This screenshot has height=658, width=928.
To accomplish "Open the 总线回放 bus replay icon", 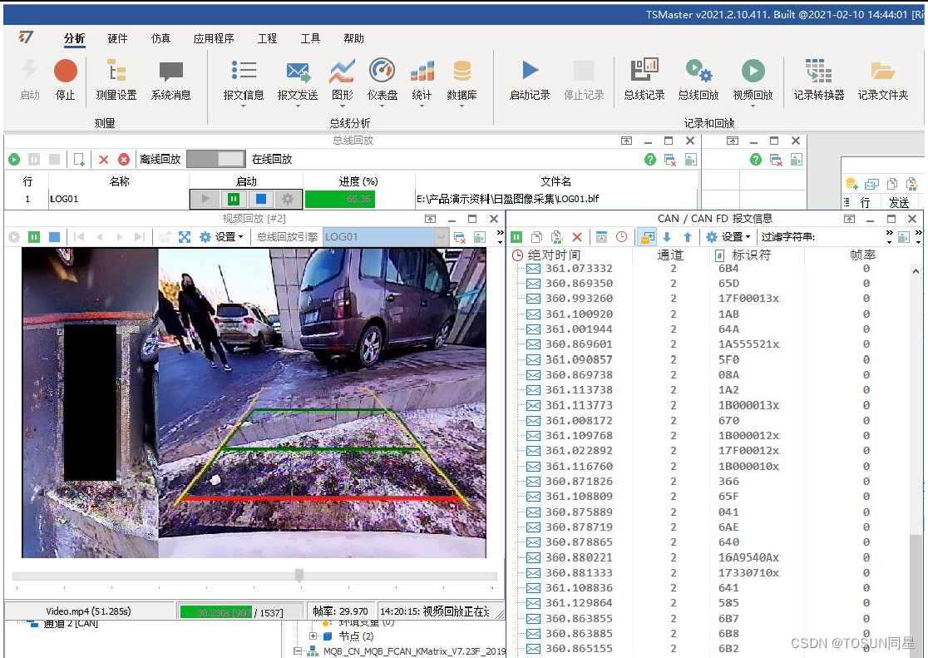I will click(x=698, y=71).
